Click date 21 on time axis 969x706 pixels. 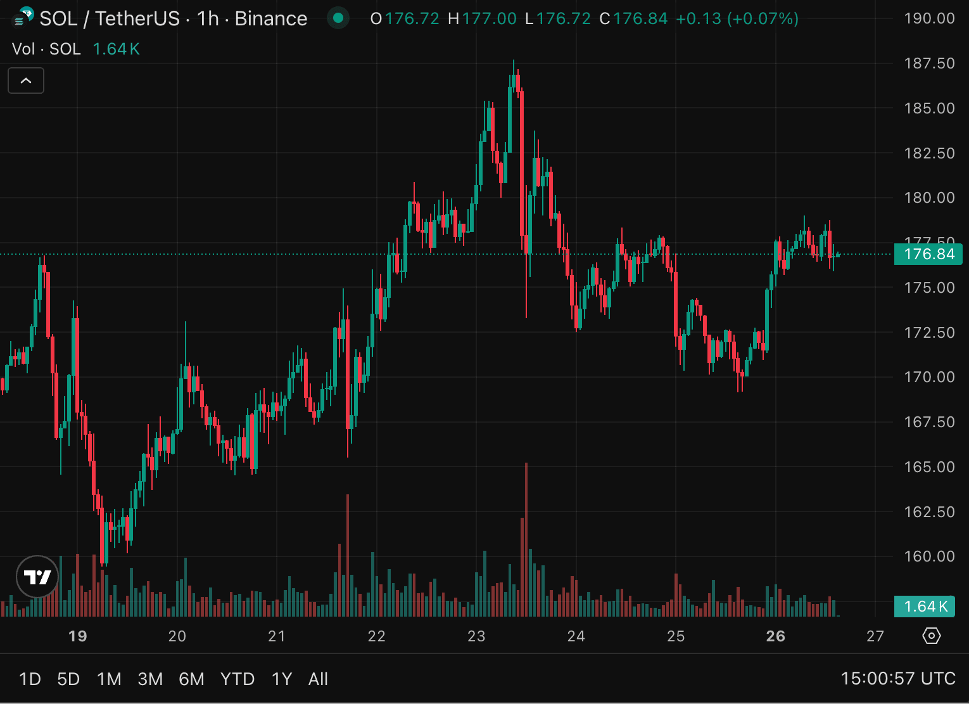(x=277, y=636)
